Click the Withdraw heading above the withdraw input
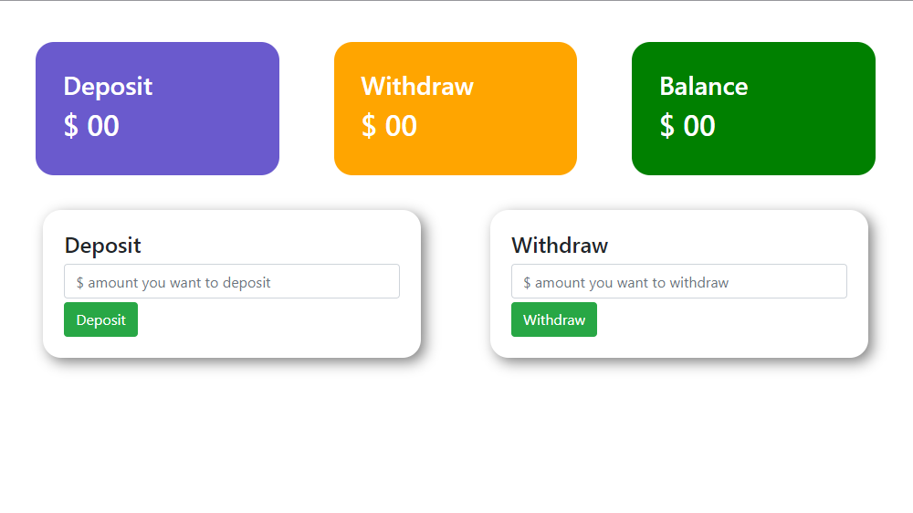913x513 pixels. [559, 246]
